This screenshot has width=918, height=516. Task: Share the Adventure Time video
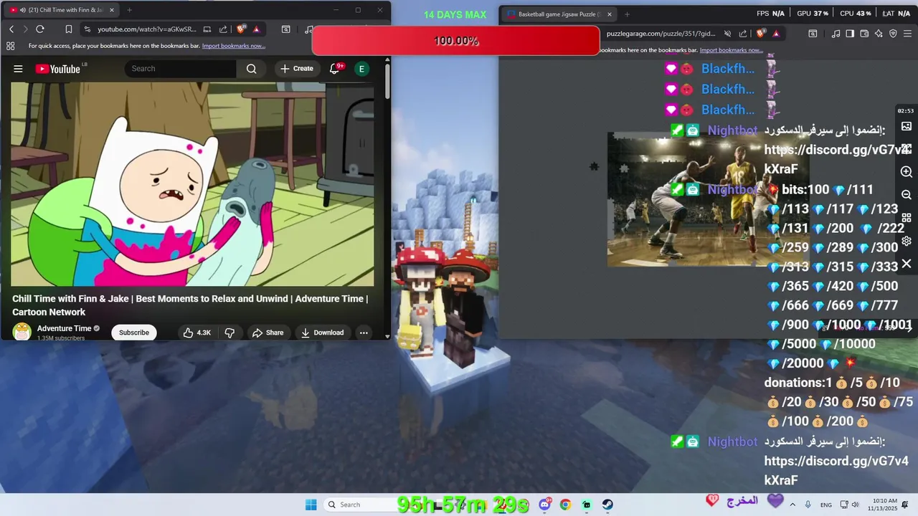coord(268,333)
